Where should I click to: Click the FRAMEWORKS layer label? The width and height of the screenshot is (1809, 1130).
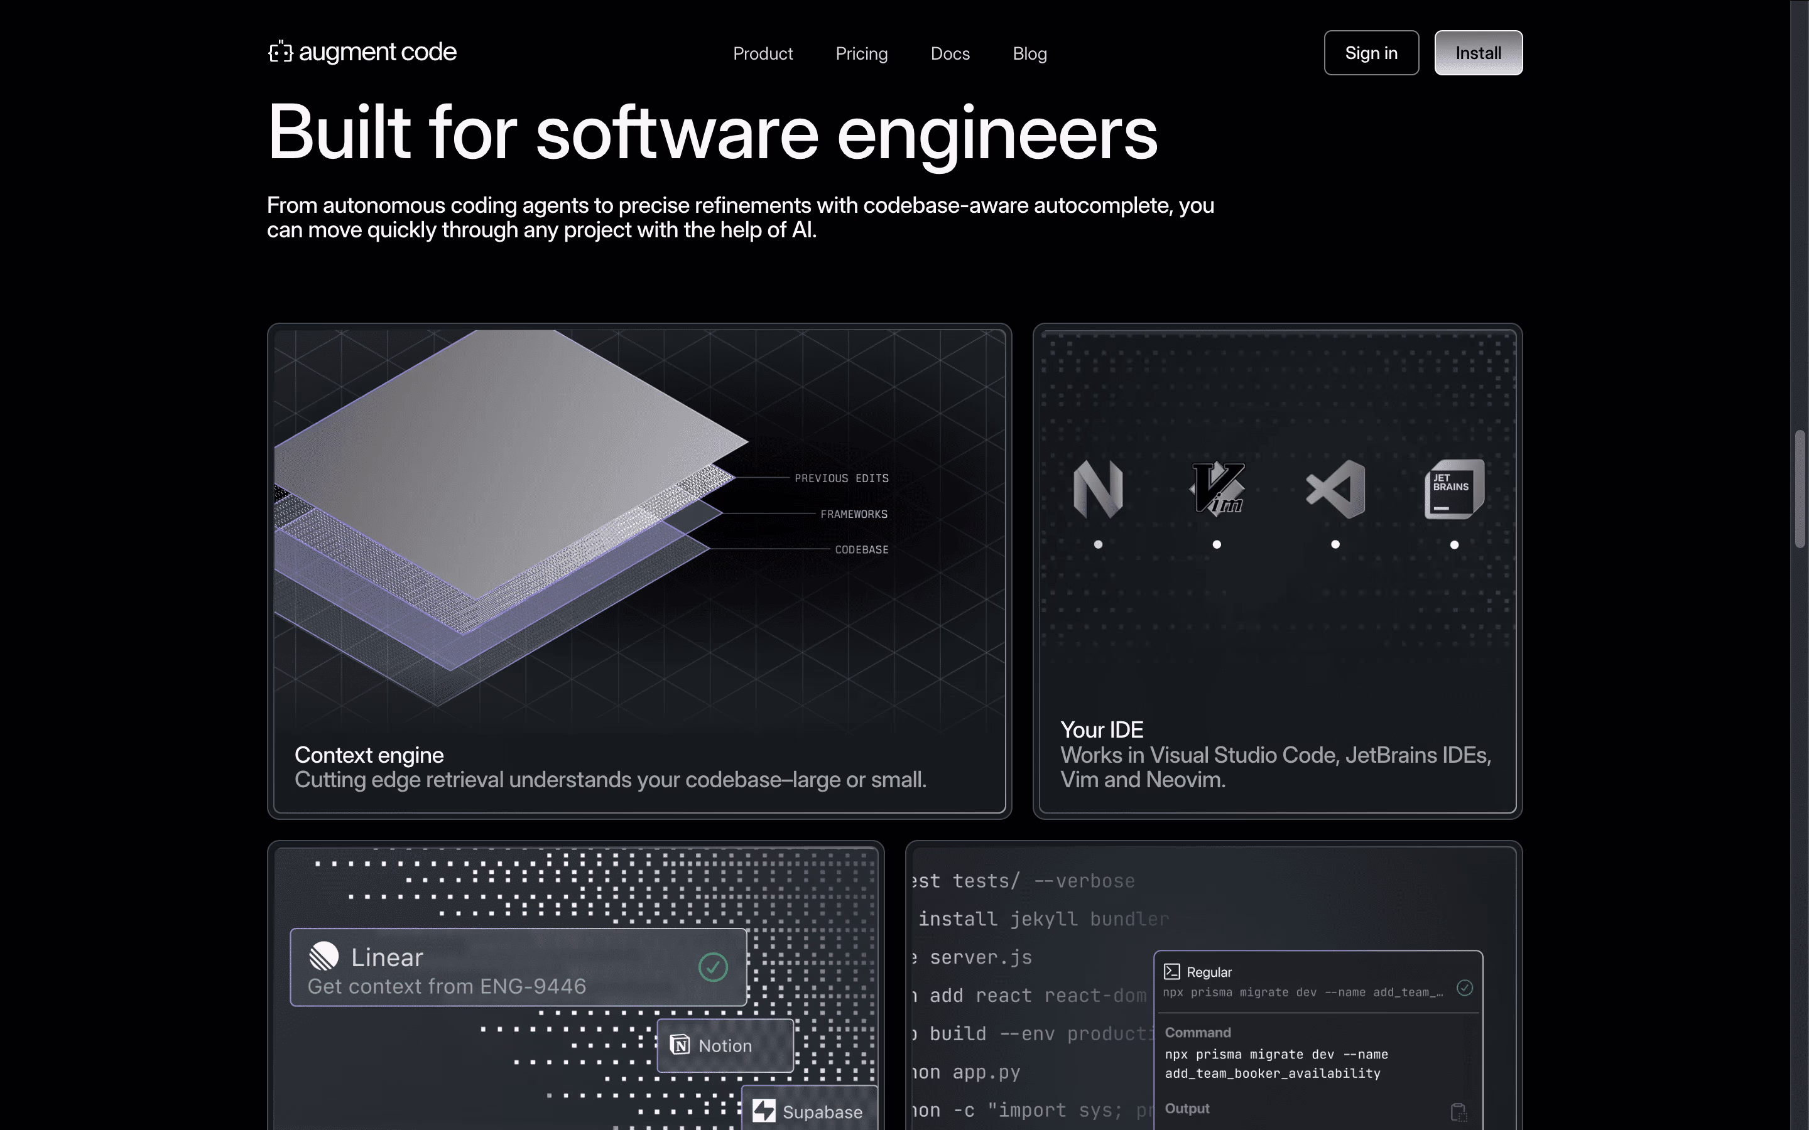(x=854, y=514)
